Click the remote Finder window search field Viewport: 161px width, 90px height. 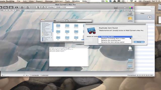[x=84, y=21]
